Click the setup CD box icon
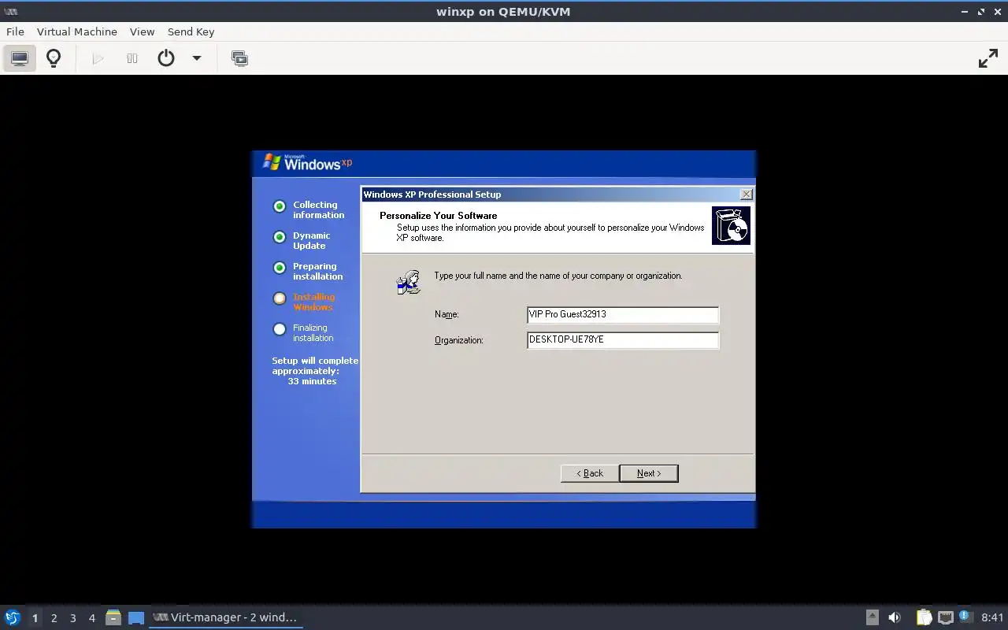The image size is (1008, 630). pyautogui.click(x=731, y=226)
